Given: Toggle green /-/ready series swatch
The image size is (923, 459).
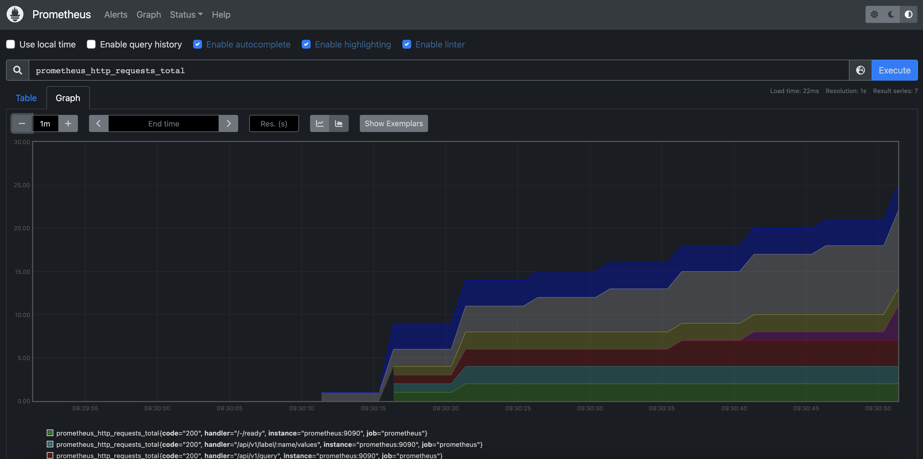Looking at the screenshot, I should (x=50, y=433).
